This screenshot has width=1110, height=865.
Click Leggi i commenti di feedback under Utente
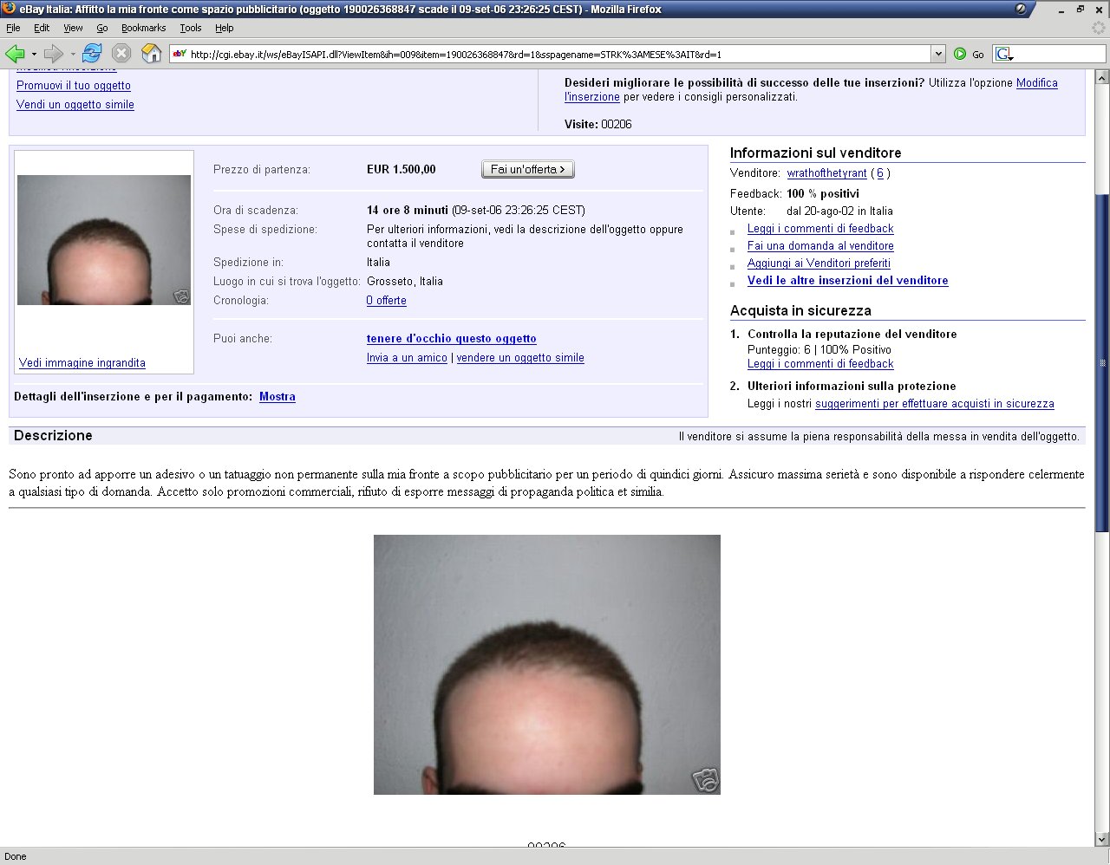point(820,228)
